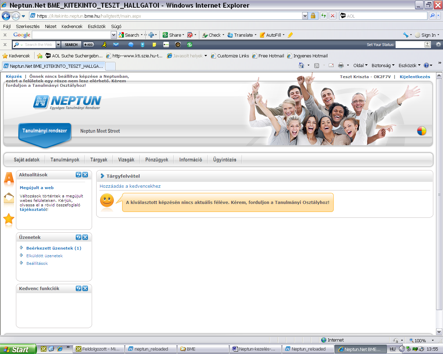The image size is (443, 354).
Task: Switch to the Neptun Meet Street tab
Action: [100, 131]
